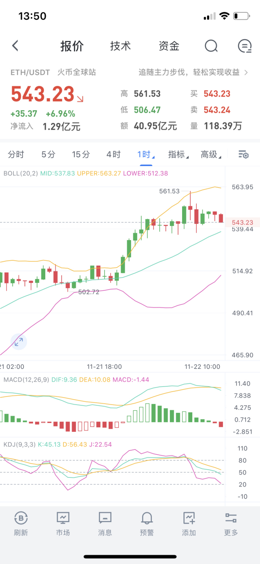Open chart settings gear icon
The height and width of the screenshot is (564, 260).
click(244, 154)
